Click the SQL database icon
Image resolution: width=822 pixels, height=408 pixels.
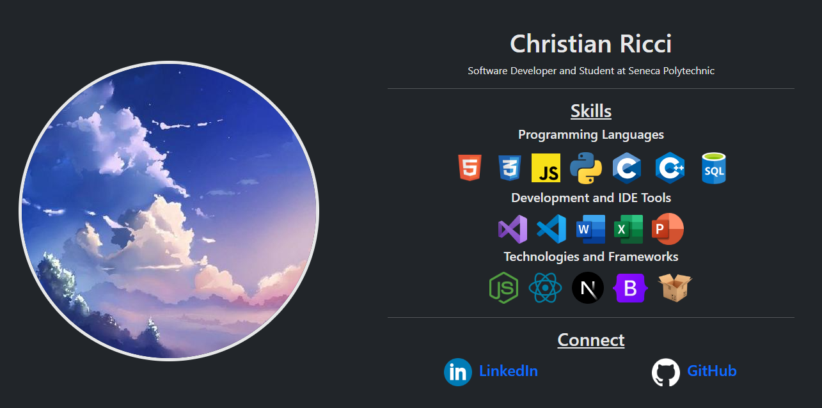pos(713,168)
